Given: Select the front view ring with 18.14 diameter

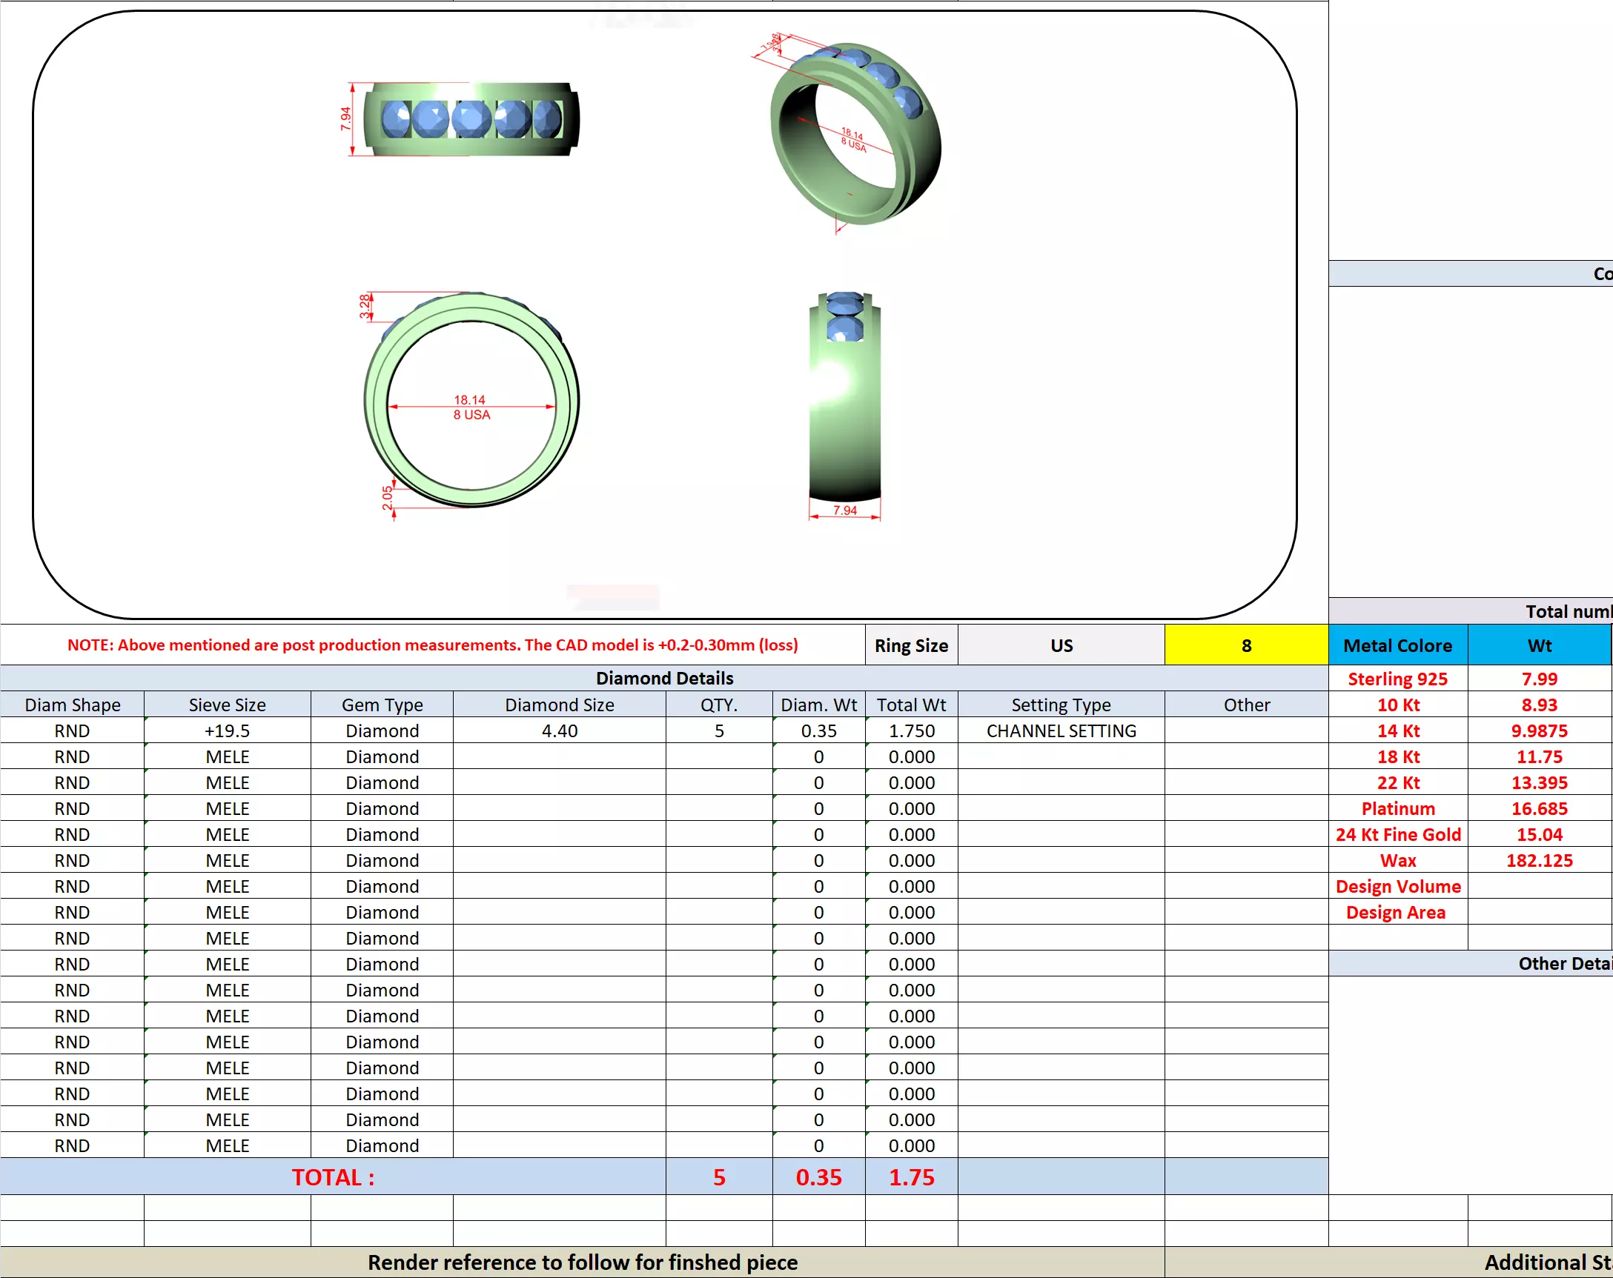Looking at the screenshot, I should pyautogui.click(x=471, y=401).
